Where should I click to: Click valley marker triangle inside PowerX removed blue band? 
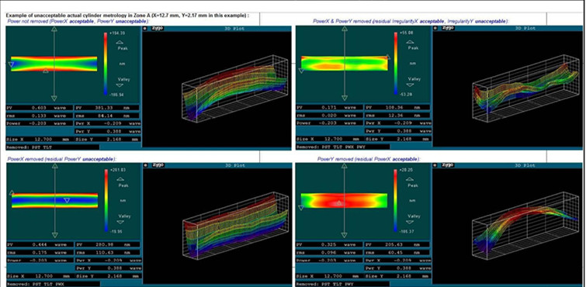(x=67, y=200)
